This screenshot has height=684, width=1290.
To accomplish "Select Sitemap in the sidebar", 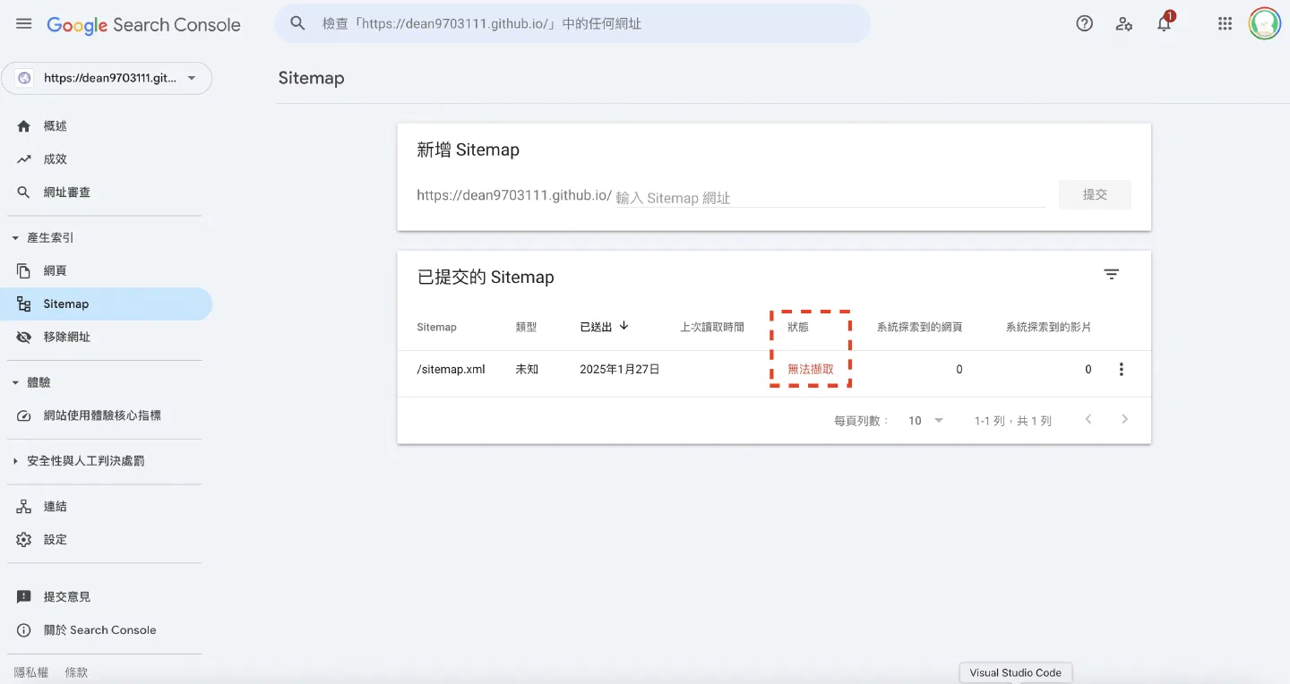I will coord(106,304).
